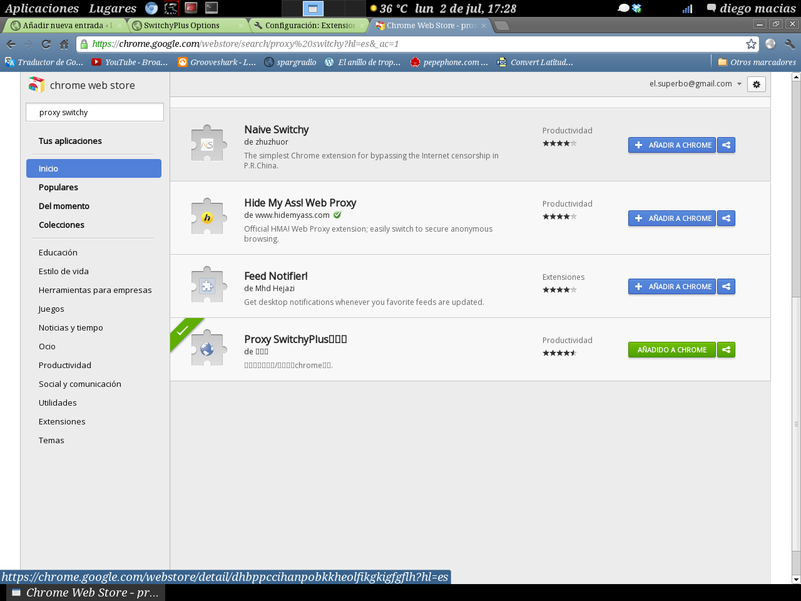
Task: Click the proxy switchy search box
Action: pyautogui.click(x=94, y=112)
